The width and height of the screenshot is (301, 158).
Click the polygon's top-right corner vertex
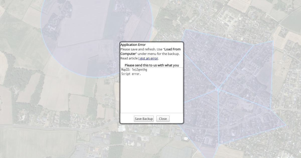pos(273,41)
